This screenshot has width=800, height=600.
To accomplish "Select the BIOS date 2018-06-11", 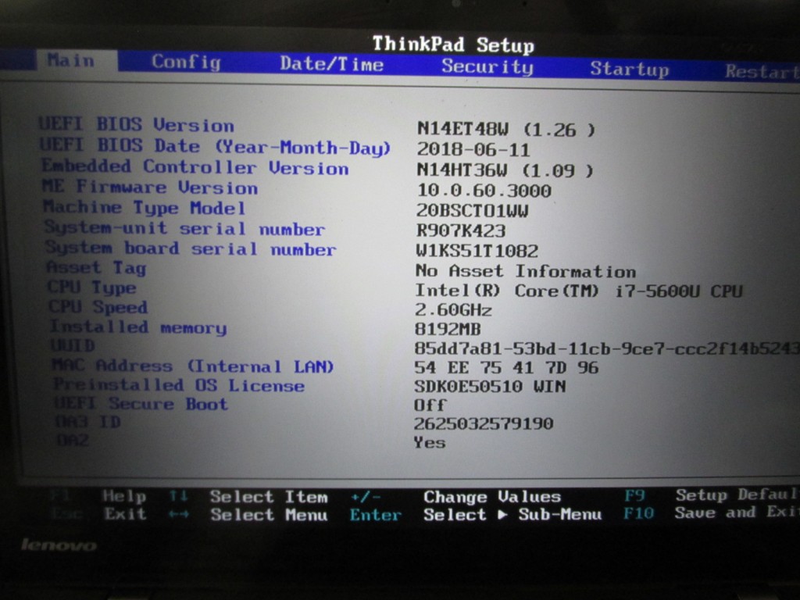I will click(473, 149).
